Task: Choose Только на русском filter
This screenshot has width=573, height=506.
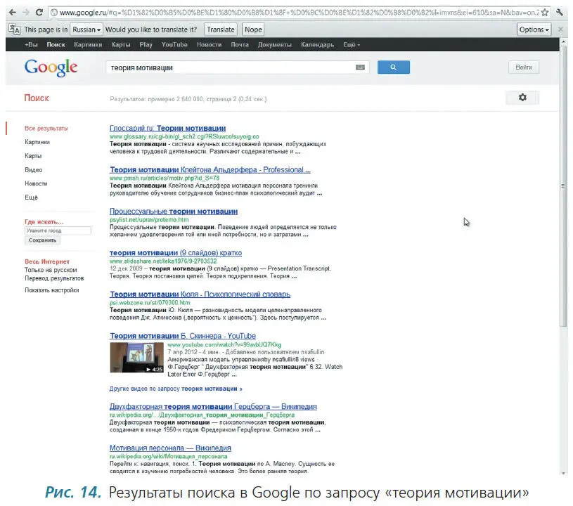Action: click(51, 270)
